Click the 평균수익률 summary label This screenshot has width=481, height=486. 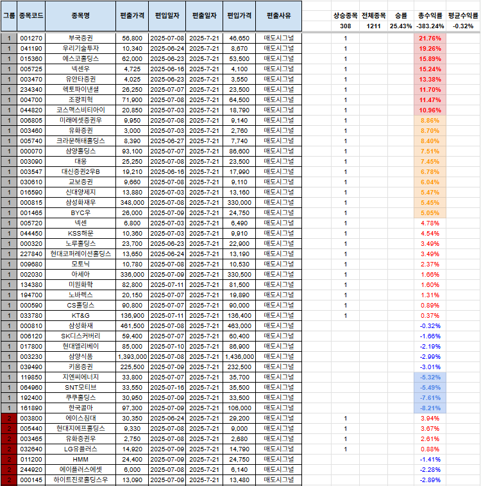[x=463, y=15]
